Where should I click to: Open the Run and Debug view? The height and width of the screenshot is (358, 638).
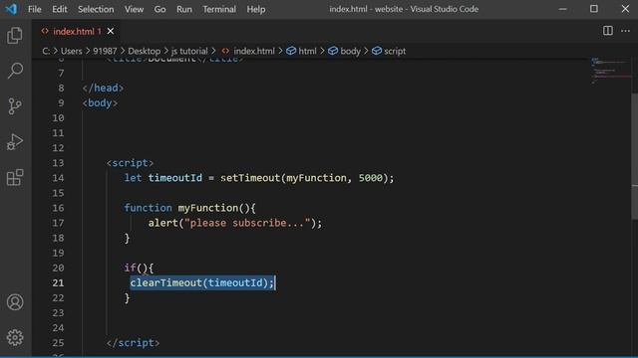tap(15, 142)
